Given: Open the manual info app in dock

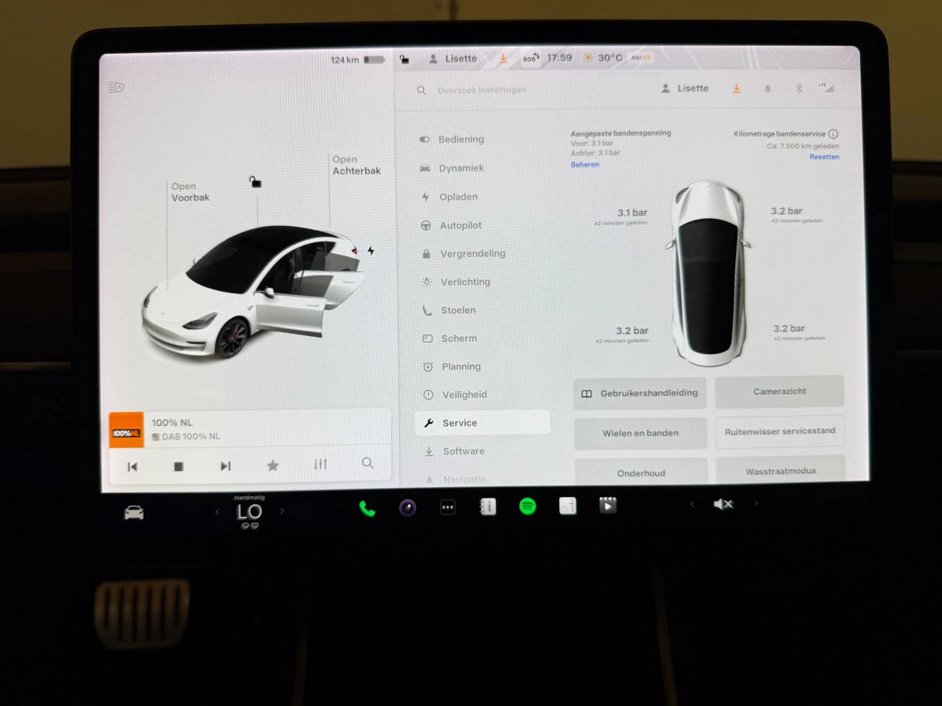Looking at the screenshot, I should pyautogui.click(x=488, y=506).
